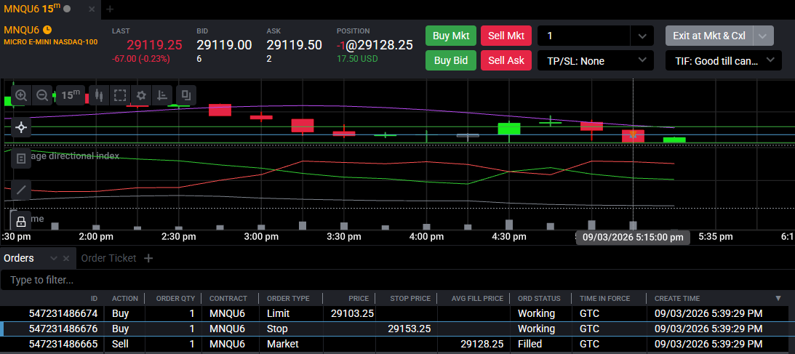Open the Orders tab dropdown chevron

click(54, 258)
